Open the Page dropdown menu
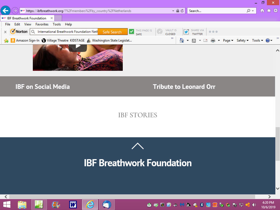This screenshot has height=210, width=280. [228, 40]
